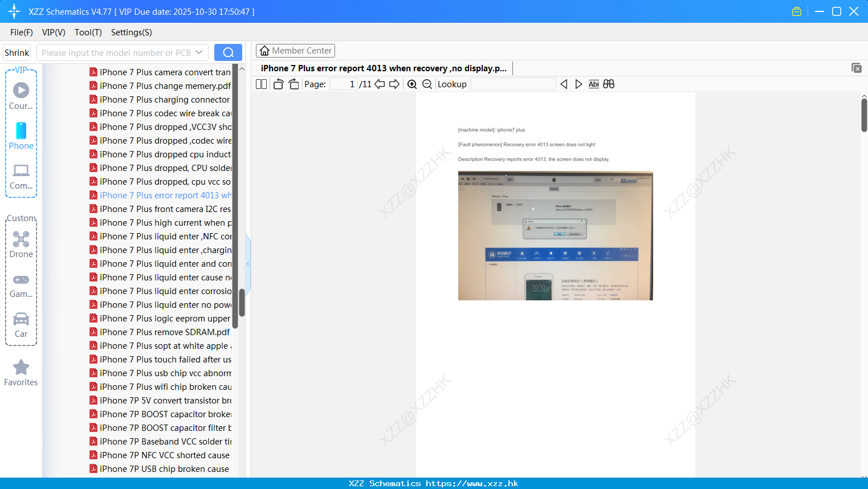The height and width of the screenshot is (489, 868).
Task: Open iPhone 7 Plus liquid enter corrosio file
Action: (160, 291)
